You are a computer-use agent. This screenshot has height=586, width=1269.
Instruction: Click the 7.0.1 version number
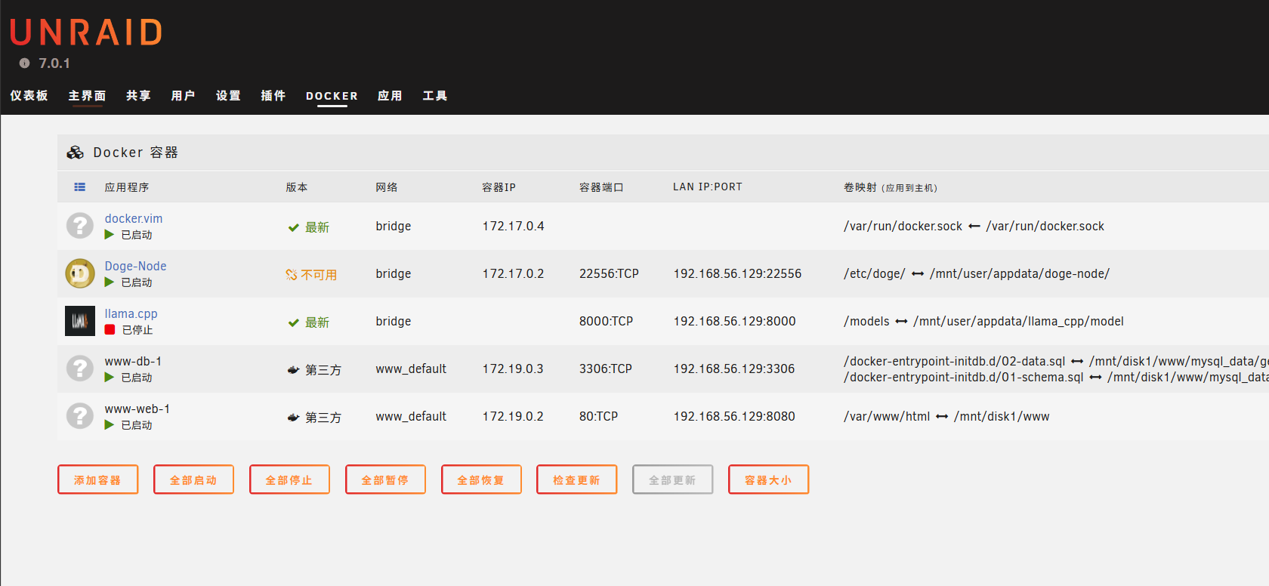coord(54,63)
